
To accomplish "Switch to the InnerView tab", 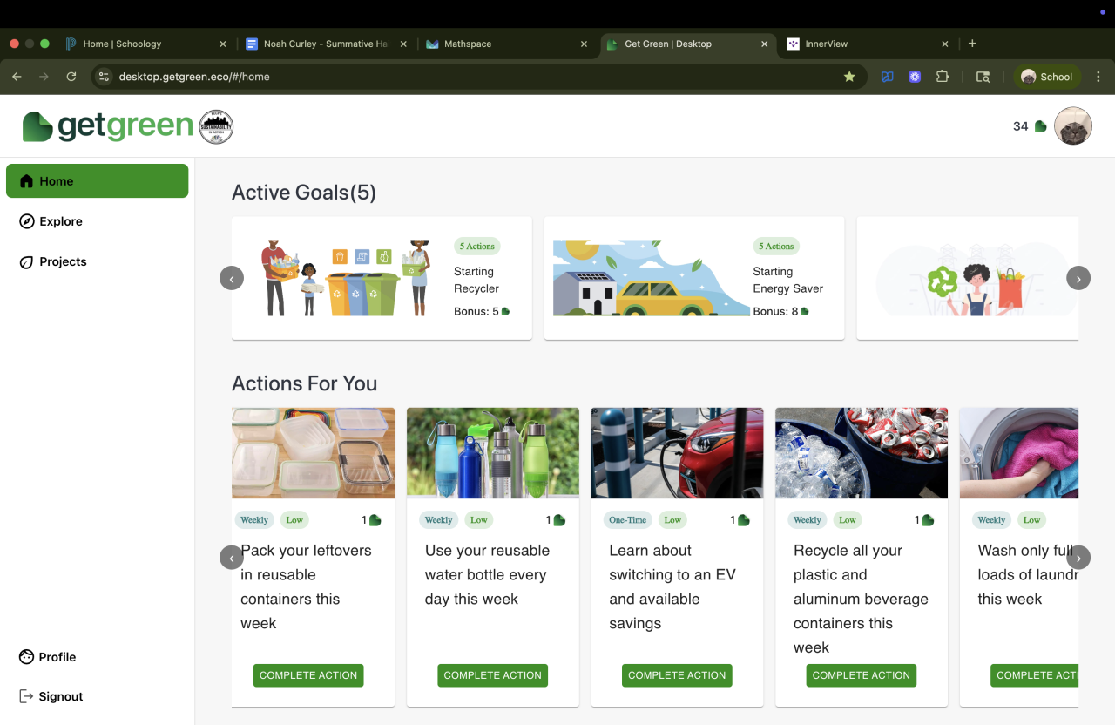I will click(868, 44).
